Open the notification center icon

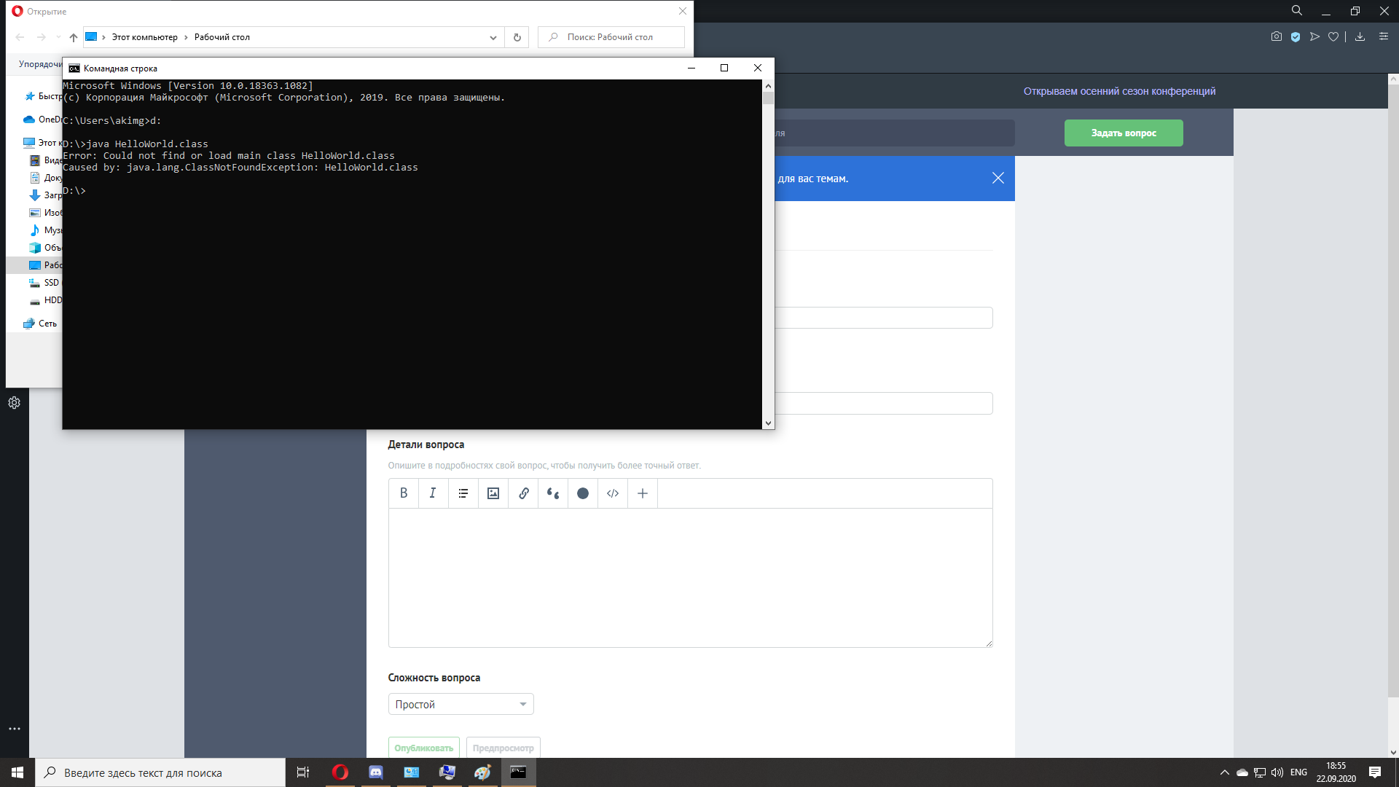tap(1375, 772)
